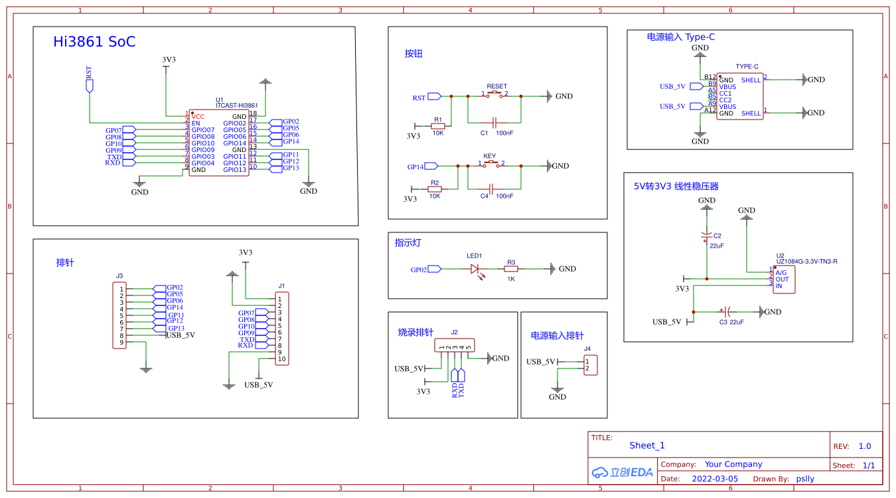Click the 3V3 label above U1 VCC wire

pyautogui.click(x=169, y=60)
